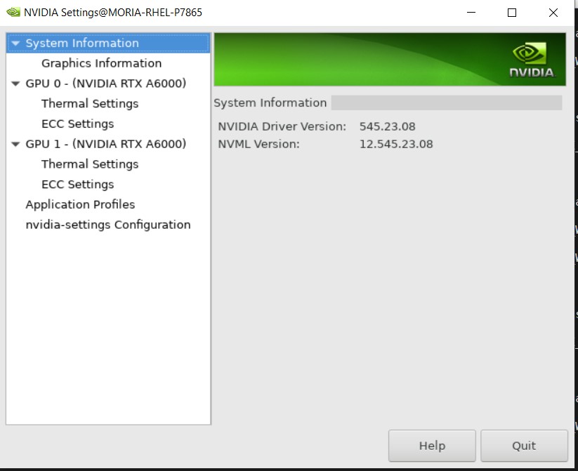Click the System Information panel header
Viewport: 578px width, 471px height.
point(270,102)
